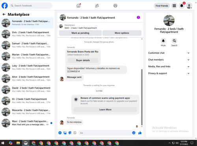Open the Windows Start menu
The height and width of the screenshot is (146, 197).
coord(3,143)
